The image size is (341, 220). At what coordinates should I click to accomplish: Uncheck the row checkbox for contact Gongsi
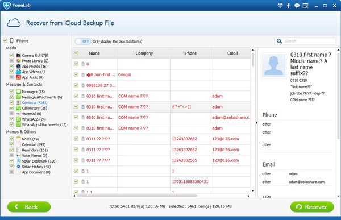(x=76, y=74)
